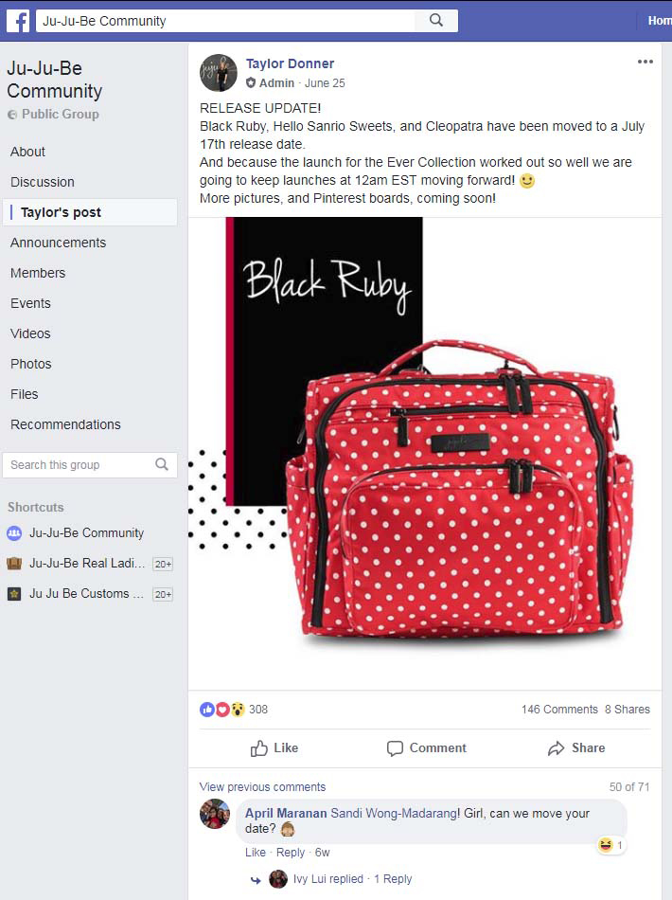Click the Share arrow button
Screen dimensions: 672x900
click(576, 747)
